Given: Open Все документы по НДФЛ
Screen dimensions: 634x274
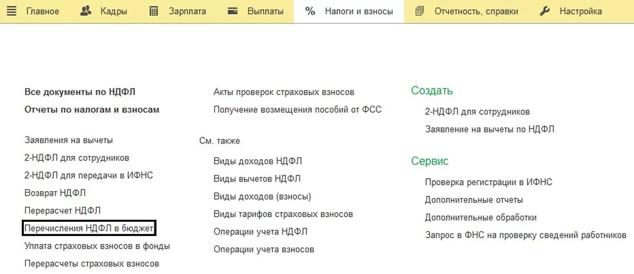Looking at the screenshot, I should click(80, 92).
